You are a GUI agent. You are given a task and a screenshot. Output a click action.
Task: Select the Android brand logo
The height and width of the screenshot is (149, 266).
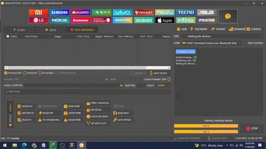coord(144,20)
